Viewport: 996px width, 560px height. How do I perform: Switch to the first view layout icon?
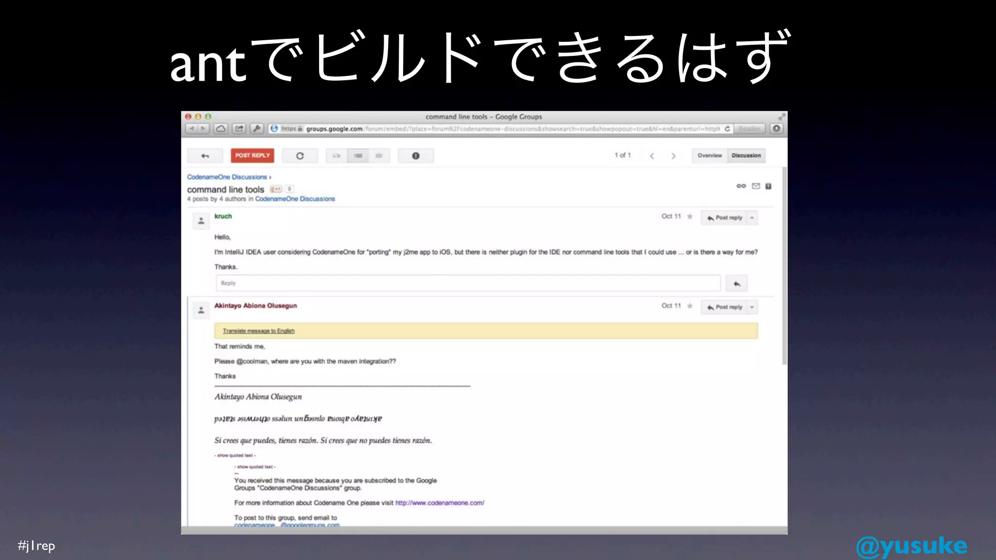tap(337, 156)
